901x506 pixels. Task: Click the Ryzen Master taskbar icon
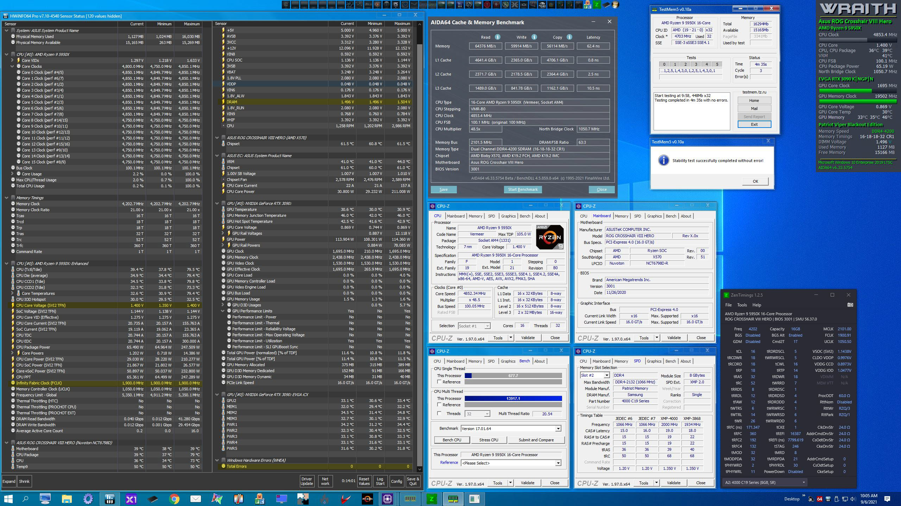pos(367,499)
